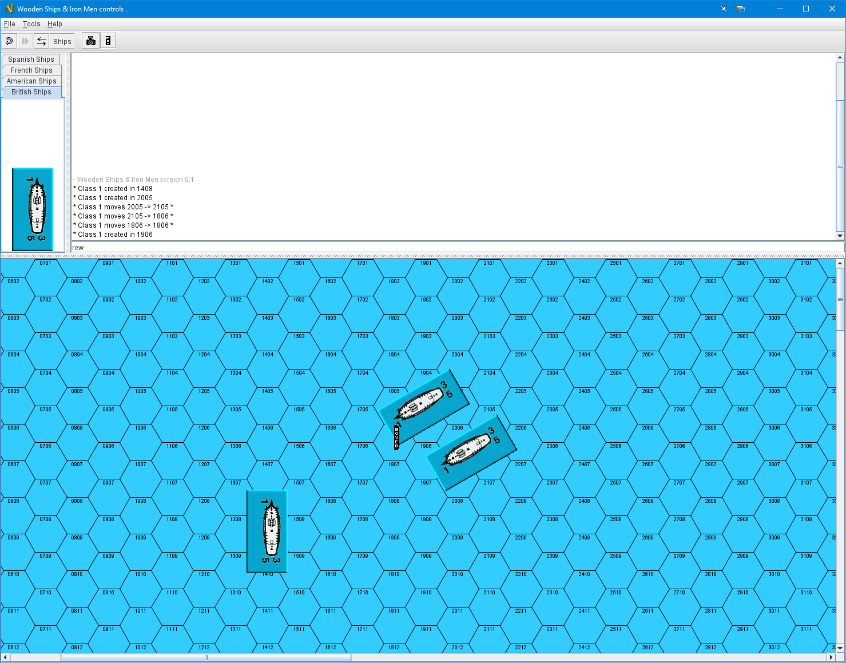Screen dimensions: 846x663
Task: Click map hex 2703
Action: (x=679, y=350)
